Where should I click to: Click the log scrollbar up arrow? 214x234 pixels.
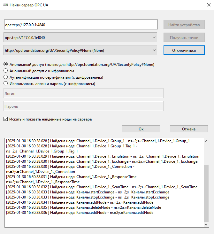[x=206, y=141]
